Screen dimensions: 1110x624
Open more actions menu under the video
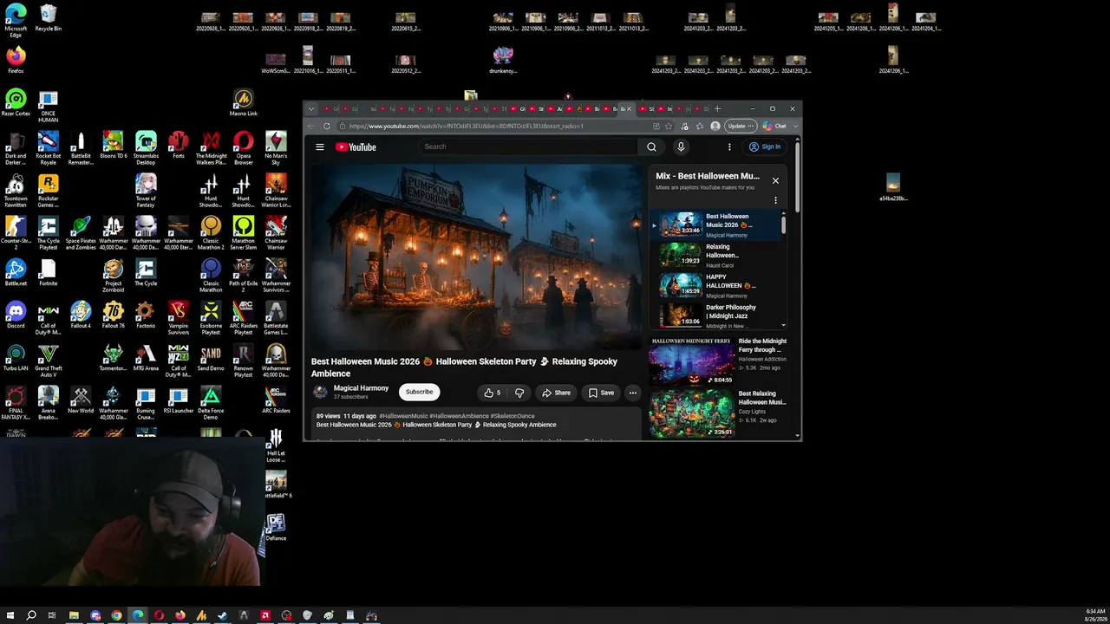pos(632,393)
